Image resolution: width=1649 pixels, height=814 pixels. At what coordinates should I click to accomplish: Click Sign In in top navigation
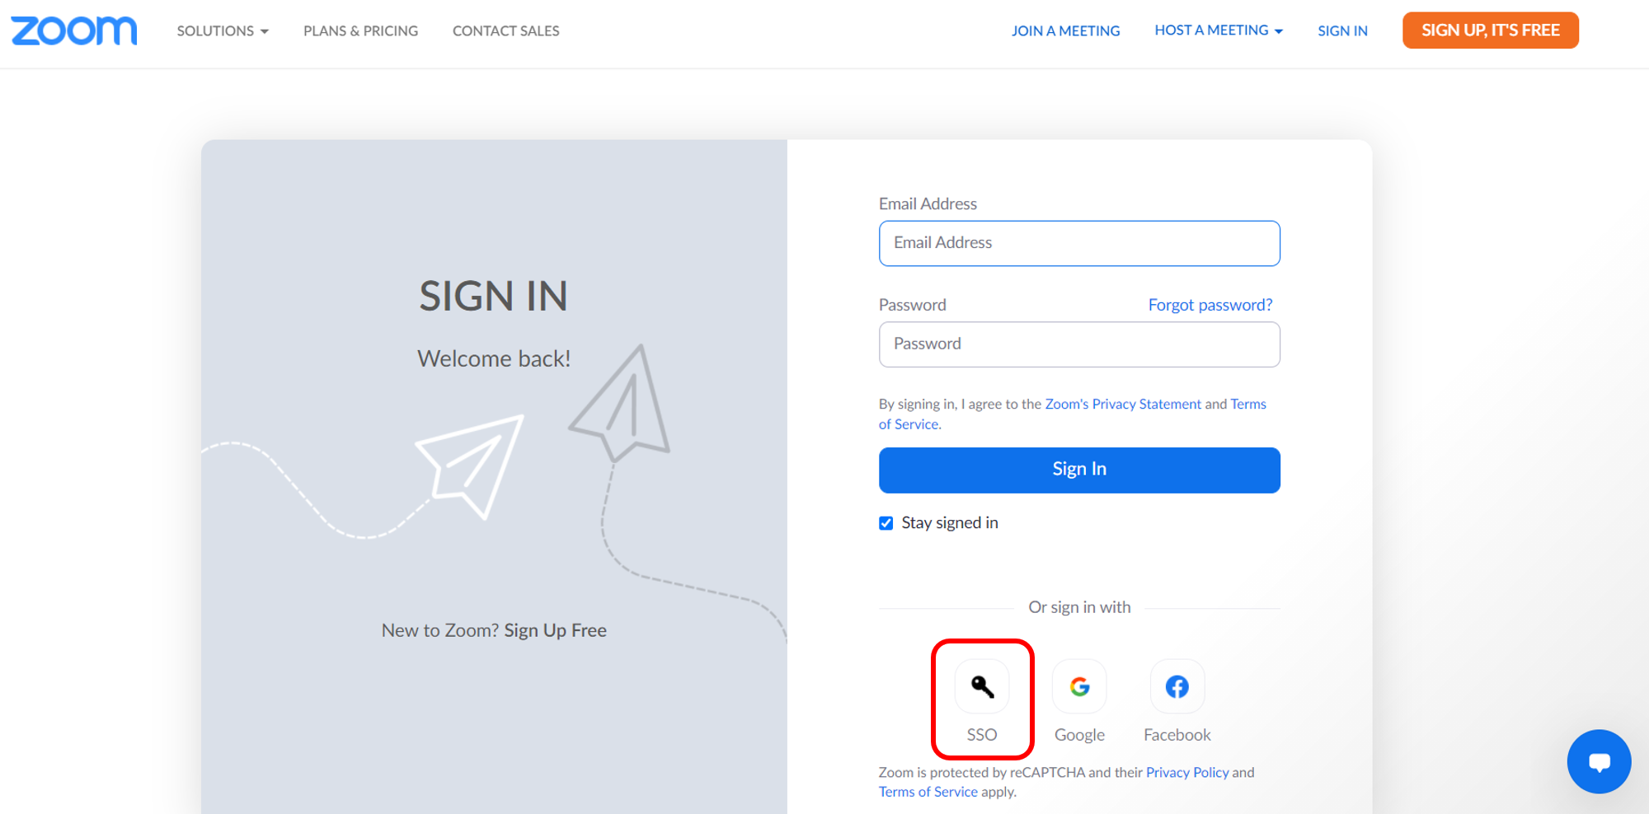(x=1342, y=30)
